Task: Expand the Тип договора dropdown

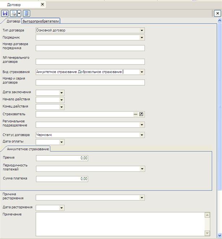Action: point(142,30)
